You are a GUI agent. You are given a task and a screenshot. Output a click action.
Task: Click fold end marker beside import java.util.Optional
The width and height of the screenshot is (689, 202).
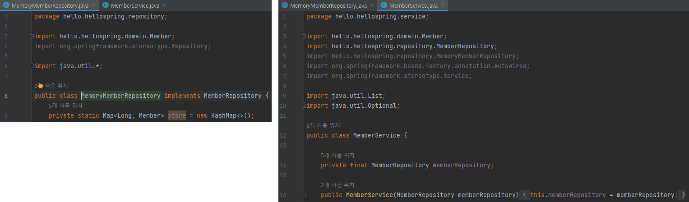click(x=304, y=106)
